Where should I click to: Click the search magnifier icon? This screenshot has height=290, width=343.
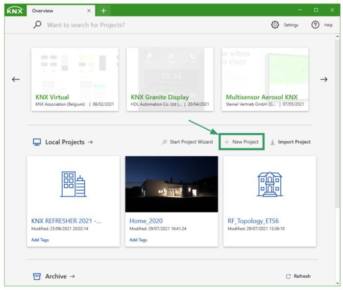click(37, 24)
